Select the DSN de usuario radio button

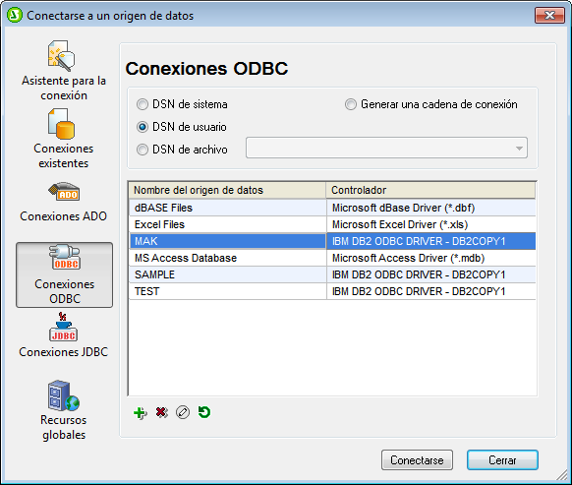coord(143,127)
